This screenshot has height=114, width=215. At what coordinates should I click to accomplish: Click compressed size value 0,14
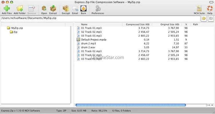[x=146, y=40]
